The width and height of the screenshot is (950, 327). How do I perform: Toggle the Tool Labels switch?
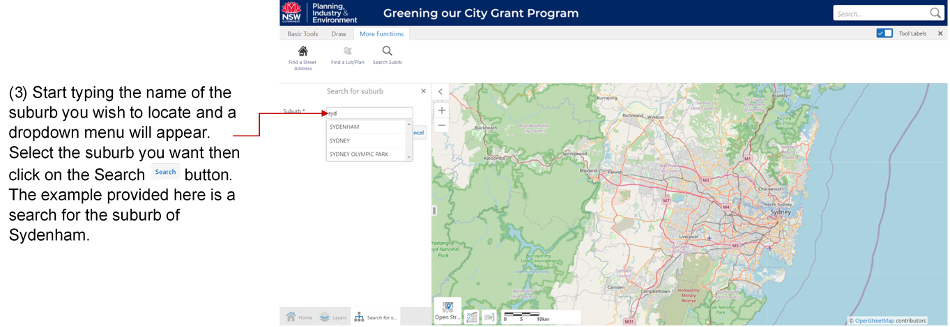pyautogui.click(x=884, y=33)
